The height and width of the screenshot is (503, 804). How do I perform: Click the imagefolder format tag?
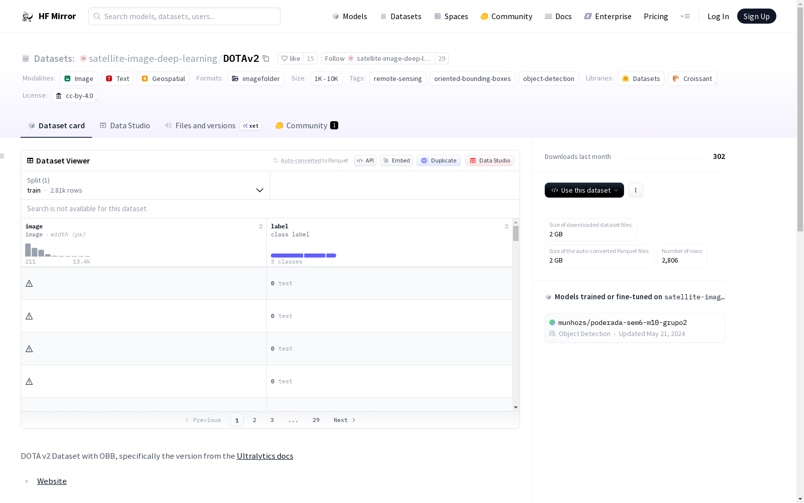pyautogui.click(x=256, y=78)
